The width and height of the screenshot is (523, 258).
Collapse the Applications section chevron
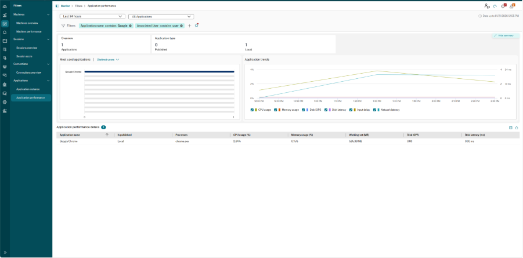pos(48,81)
